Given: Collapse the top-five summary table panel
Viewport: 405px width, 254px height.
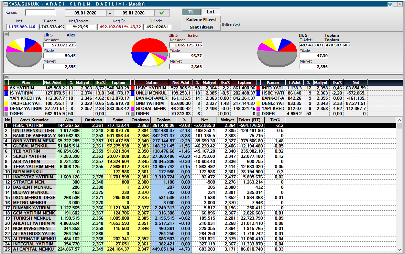Looking at the screenshot, I should click(x=6, y=77).
